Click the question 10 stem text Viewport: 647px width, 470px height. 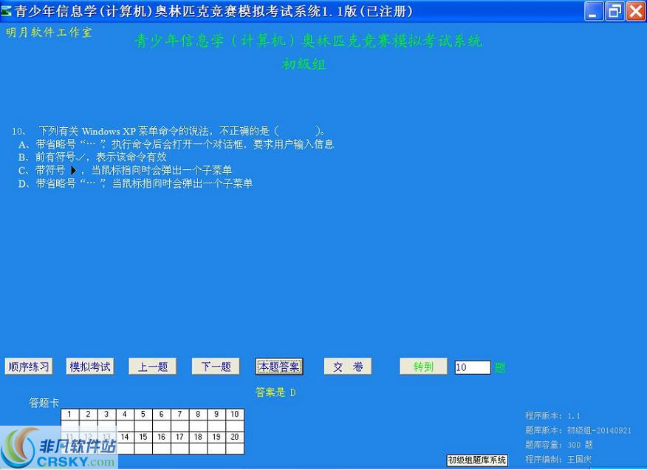click(x=168, y=131)
